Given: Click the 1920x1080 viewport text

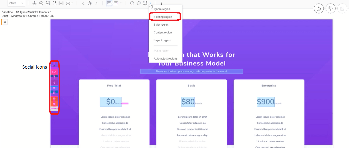Looking at the screenshot, I should click(x=48, y=16).
